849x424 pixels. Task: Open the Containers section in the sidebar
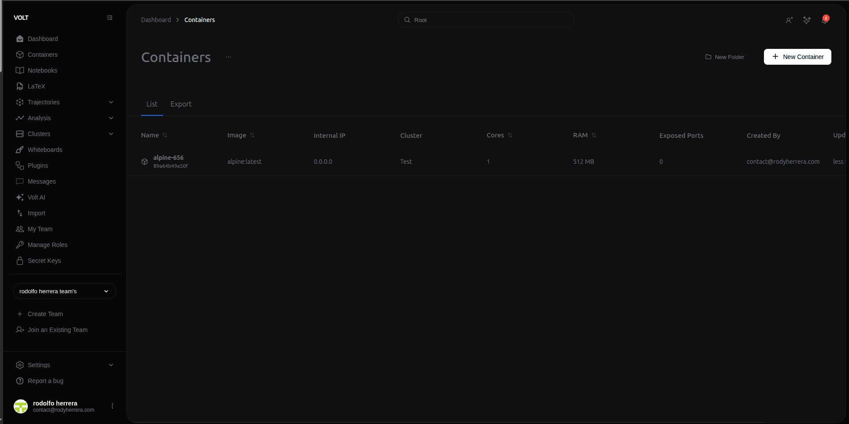click(42, 55)
